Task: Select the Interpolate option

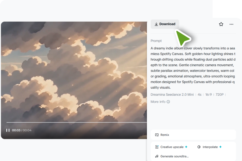Action: (209, 147)
